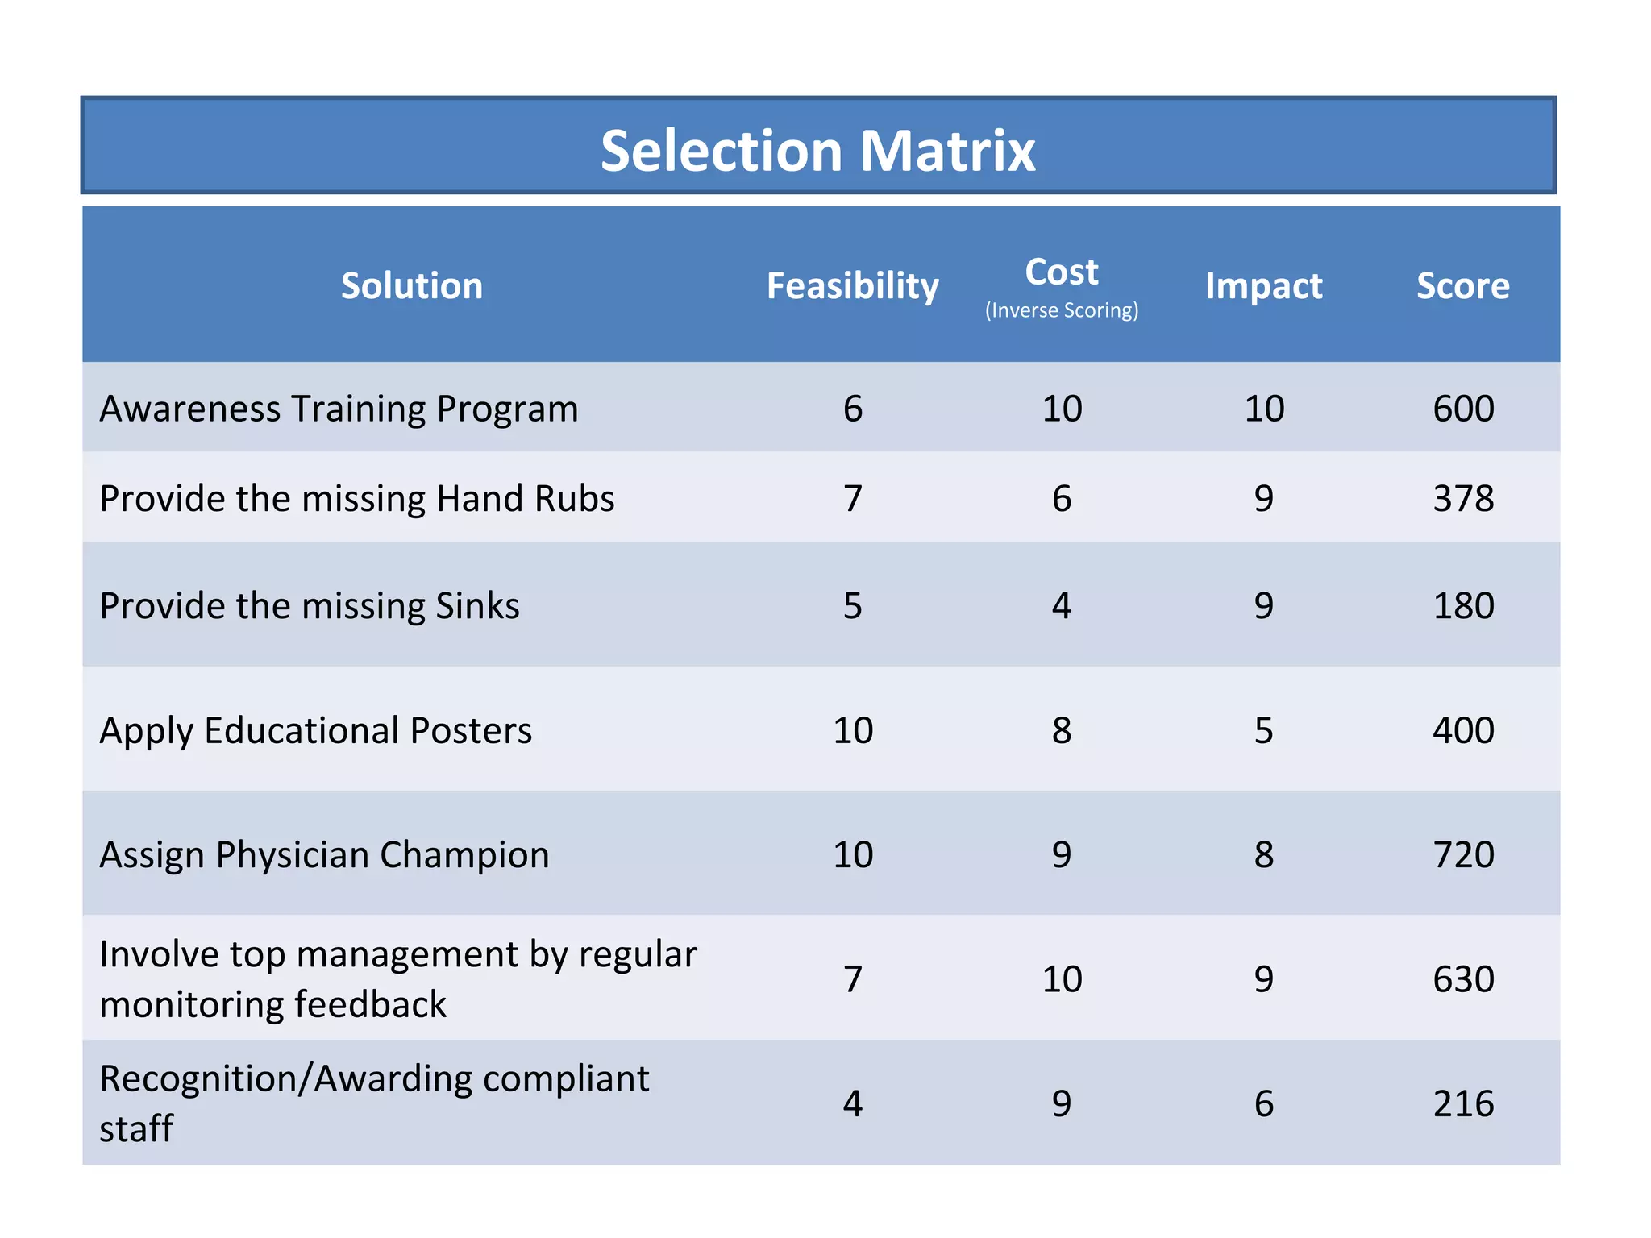
Task: Click the Inverse Scoring subtitle text
Action: click(1061, 310)
